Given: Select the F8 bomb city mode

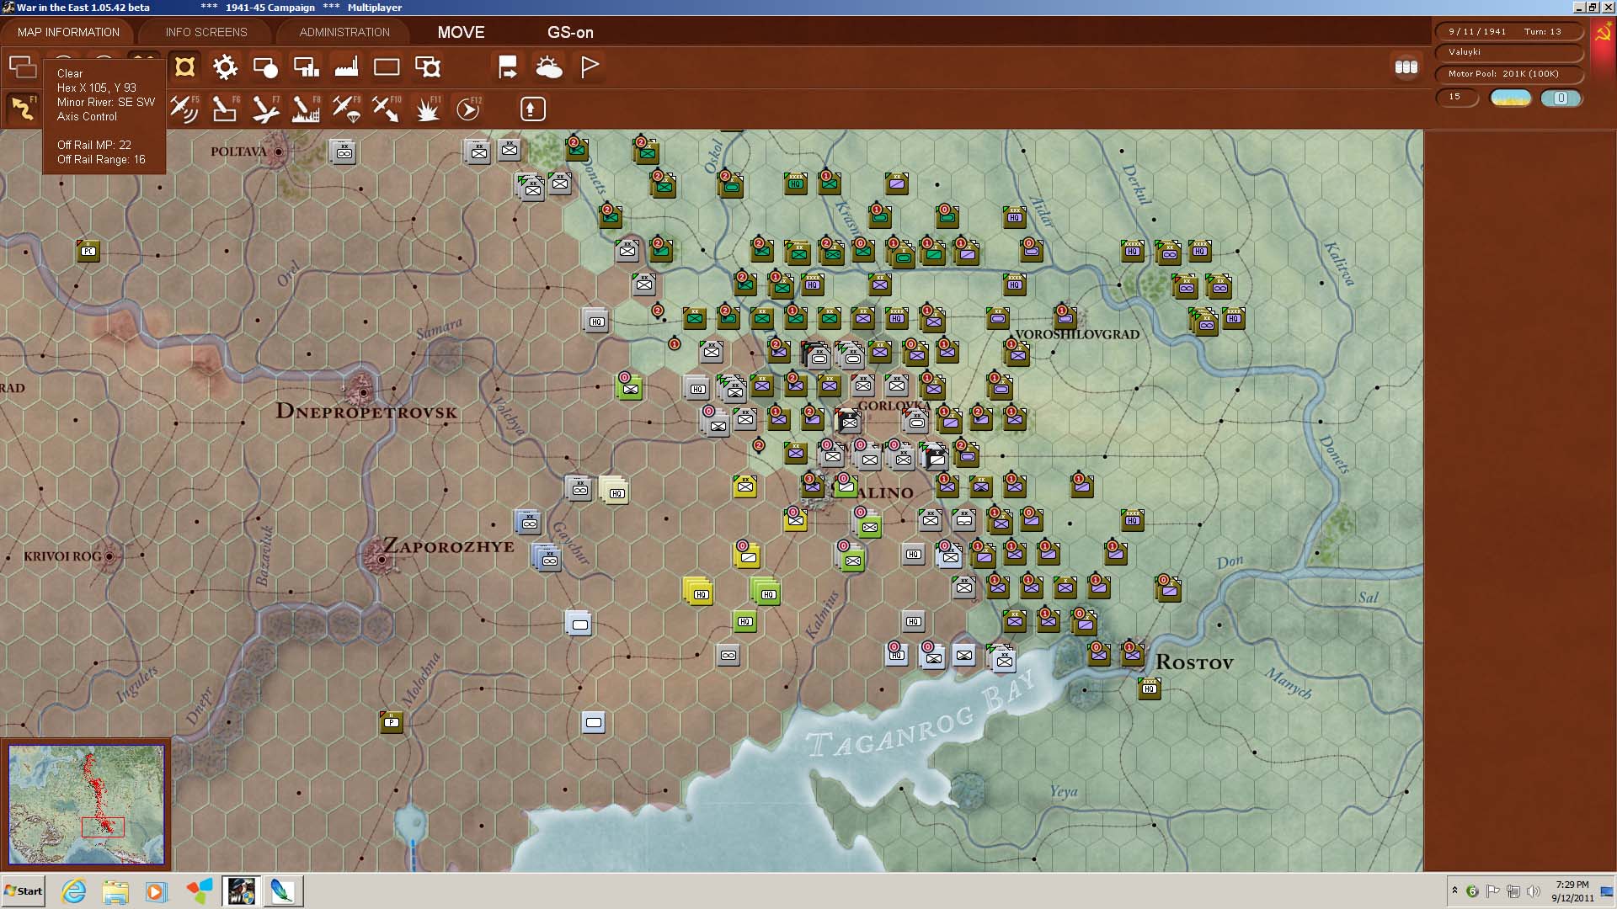Looking at the screenshot, I should (306, 109).
